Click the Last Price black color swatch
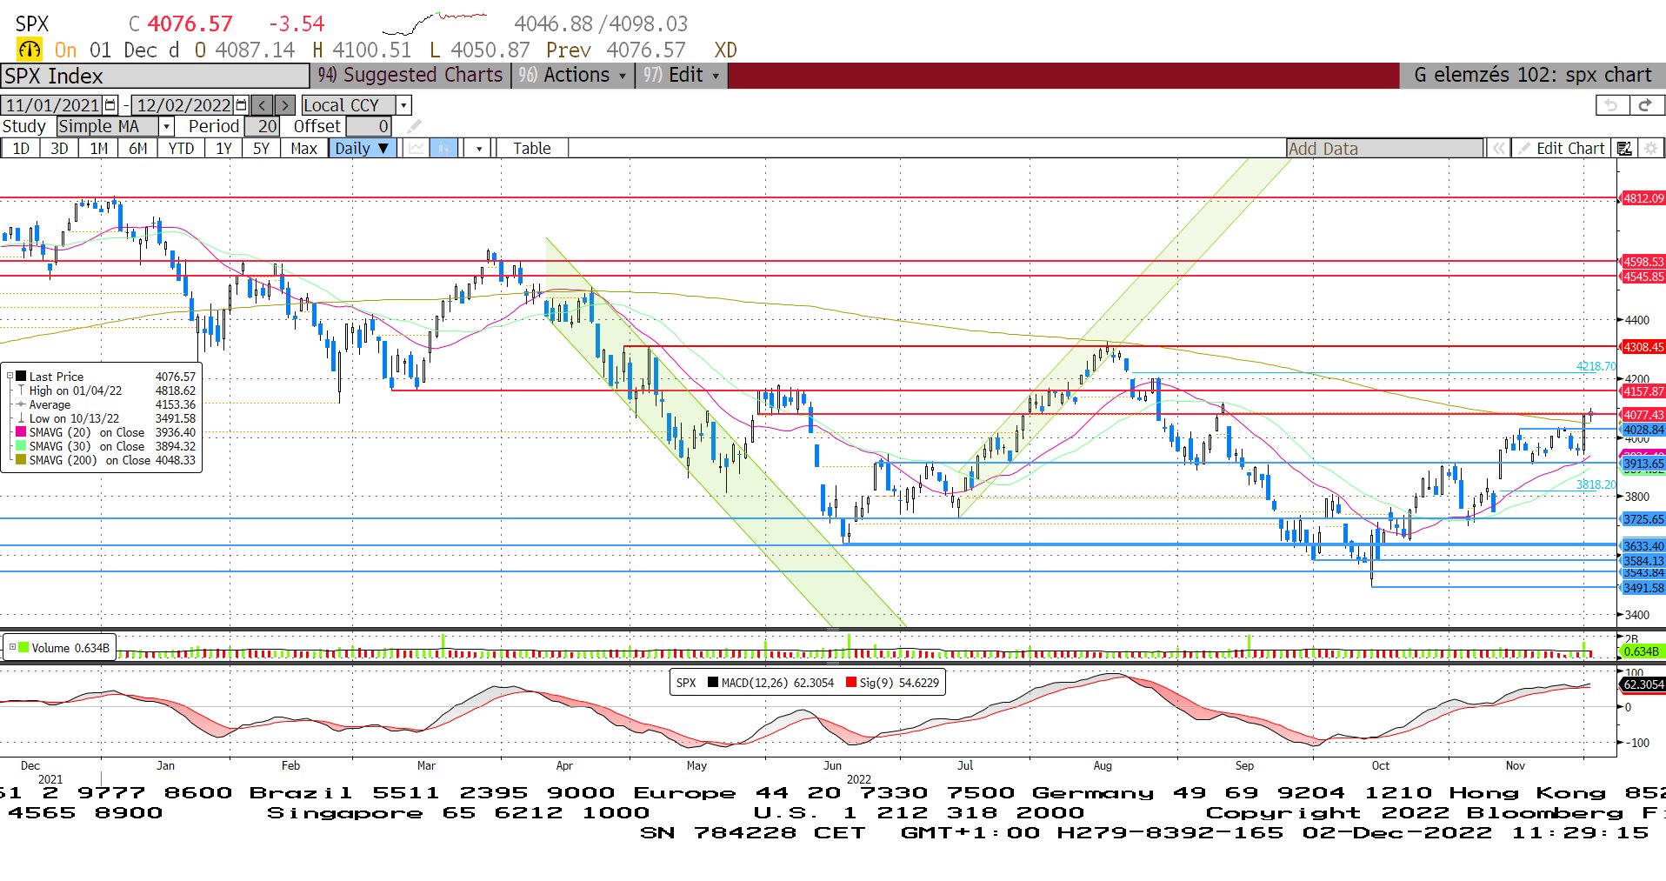The width and height of the screenshot is (1666, 881). 21,377
